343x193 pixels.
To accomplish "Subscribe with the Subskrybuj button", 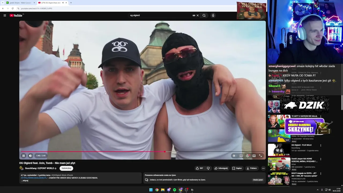I will [66, 168].
